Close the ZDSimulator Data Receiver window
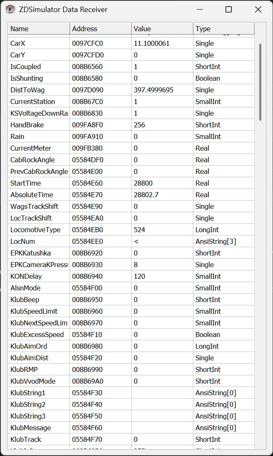This screenshot has height=456, width=273. coord(258,10)
